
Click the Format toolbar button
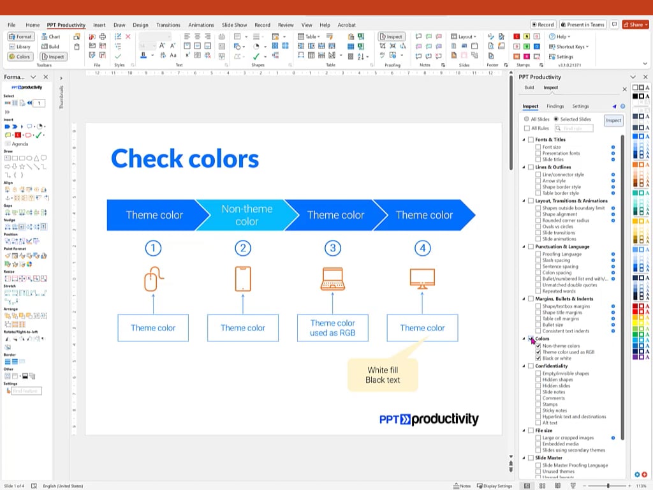coord(20,36)
